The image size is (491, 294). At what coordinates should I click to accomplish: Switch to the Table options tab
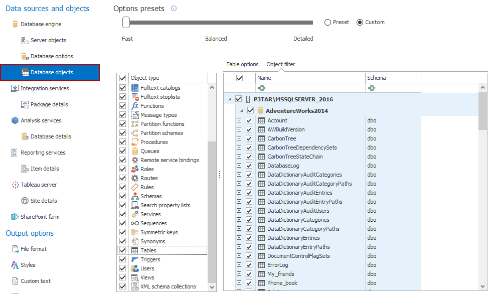click(x=242, y=64)
